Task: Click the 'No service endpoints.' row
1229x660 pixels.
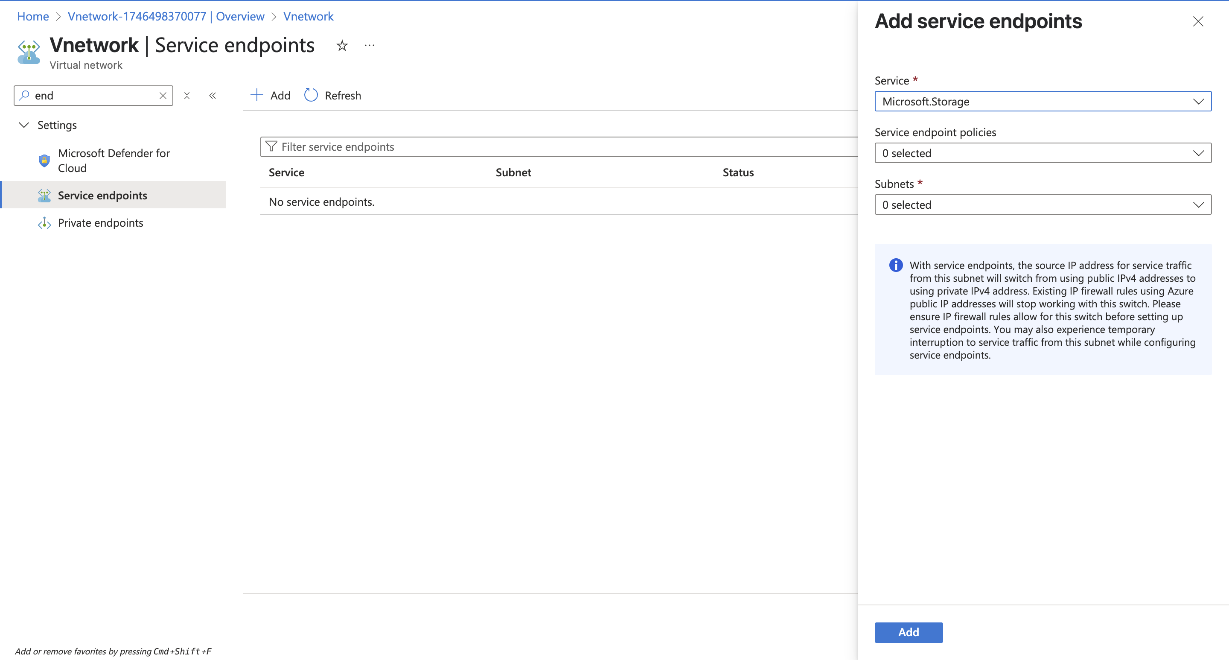Action: (x=558, y=202)
